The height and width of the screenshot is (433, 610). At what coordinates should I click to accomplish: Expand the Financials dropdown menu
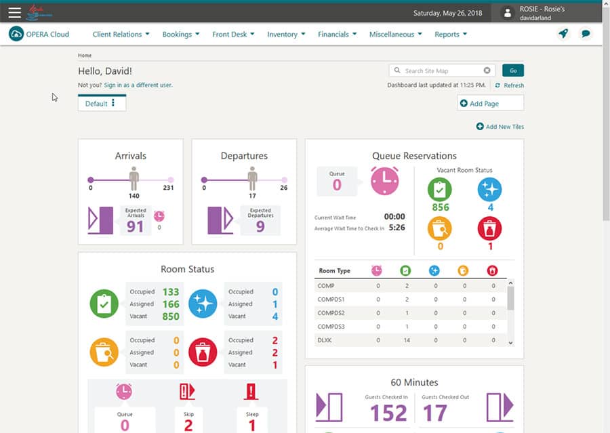tap(337, 34)
